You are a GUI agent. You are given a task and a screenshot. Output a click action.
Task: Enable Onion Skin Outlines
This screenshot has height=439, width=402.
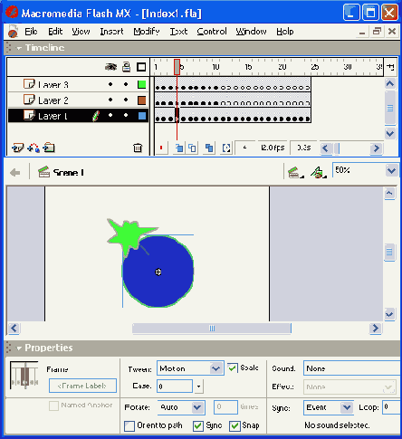[193, 148]
